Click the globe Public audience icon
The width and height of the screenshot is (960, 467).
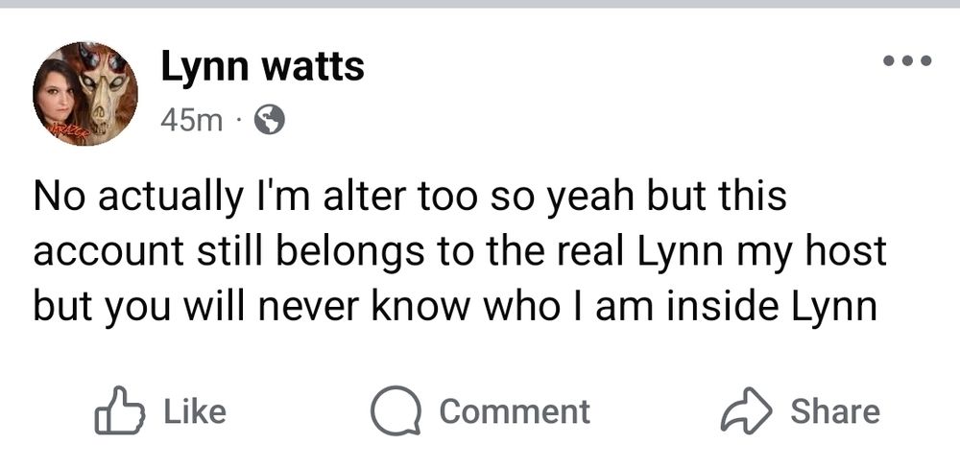(270, 120)
